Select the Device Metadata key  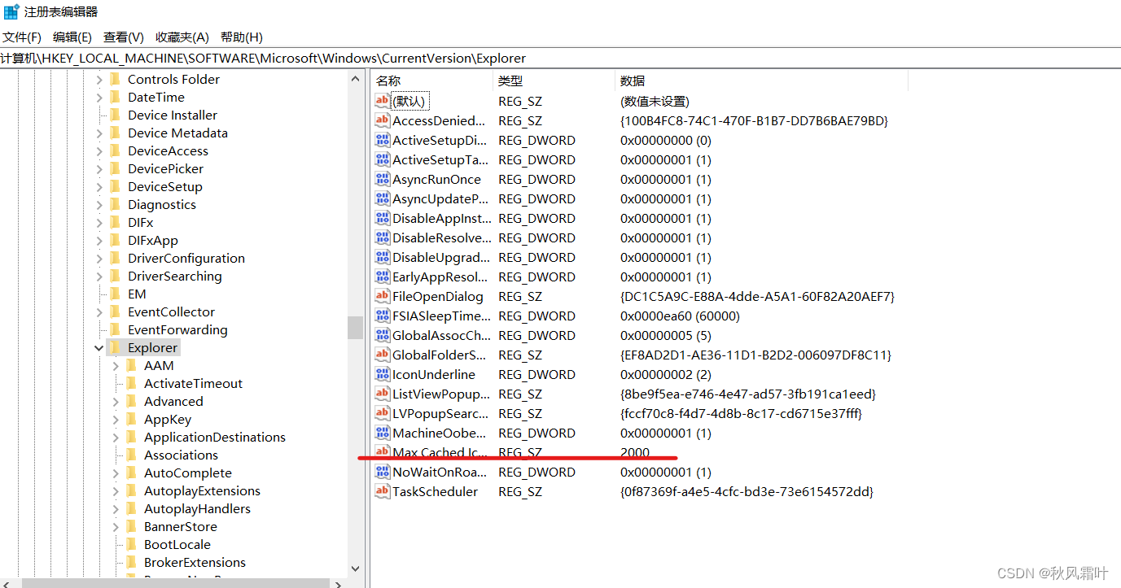177,133
